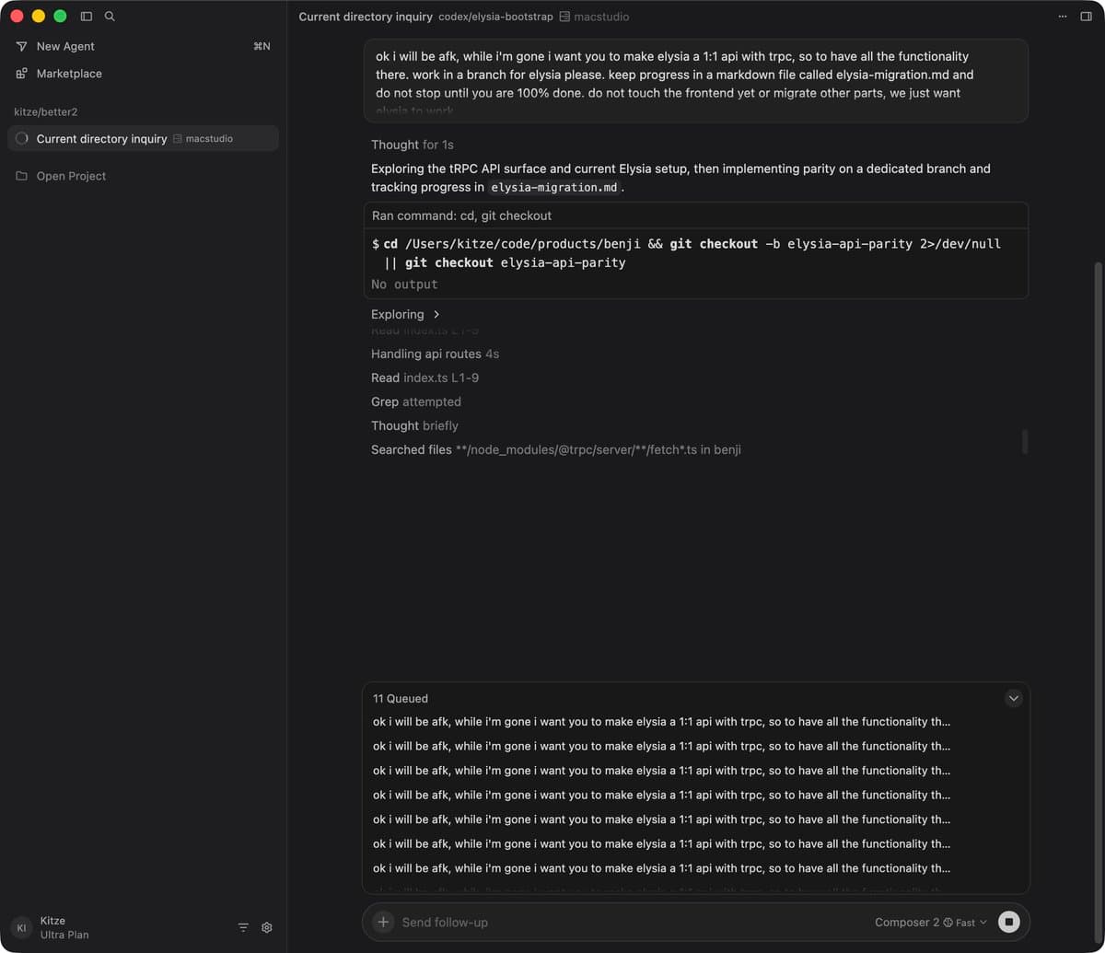Toggle the panel icon at top right
1105x953 pixels.
(1088, 16)
